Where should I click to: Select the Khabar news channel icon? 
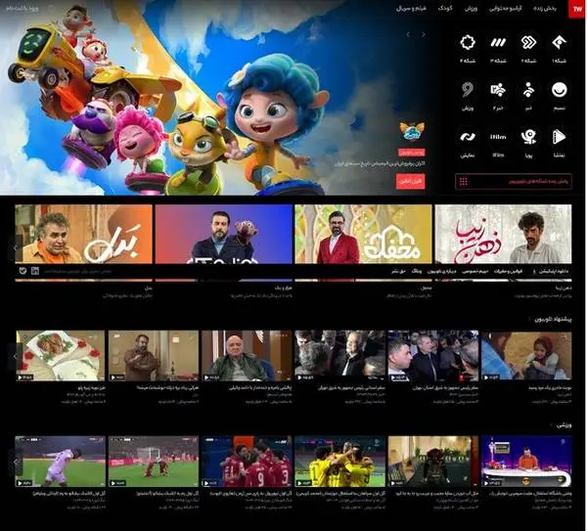[528, 90]
